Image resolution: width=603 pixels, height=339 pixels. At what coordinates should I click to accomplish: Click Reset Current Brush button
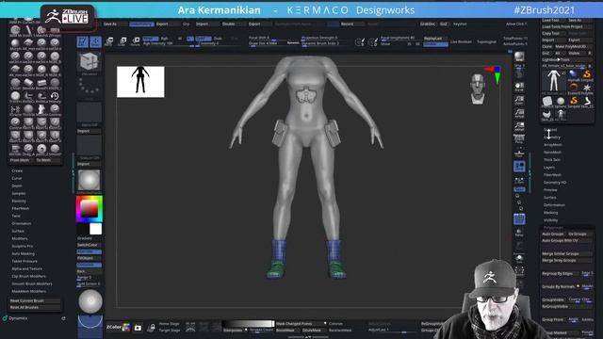pos(34,300)
